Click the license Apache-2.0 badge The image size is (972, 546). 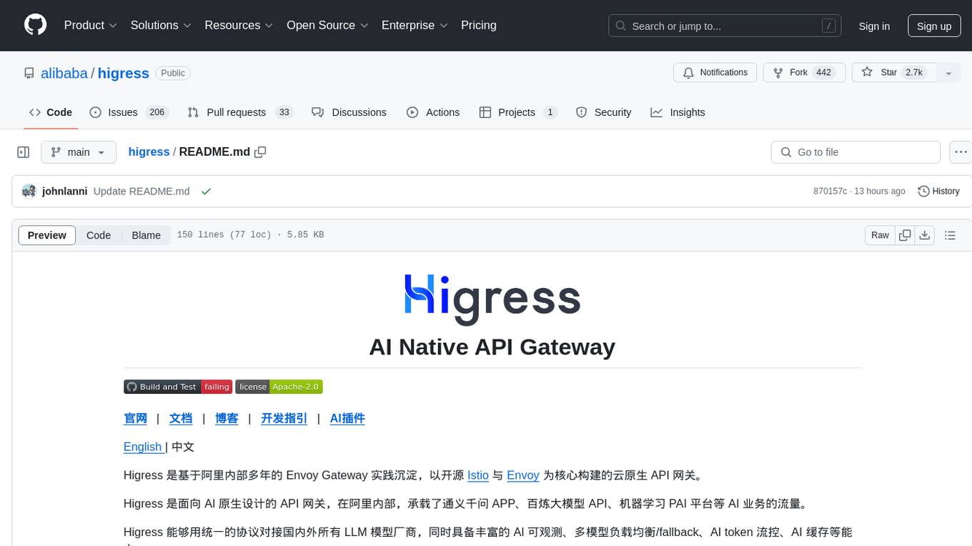[x=279, y=387]
